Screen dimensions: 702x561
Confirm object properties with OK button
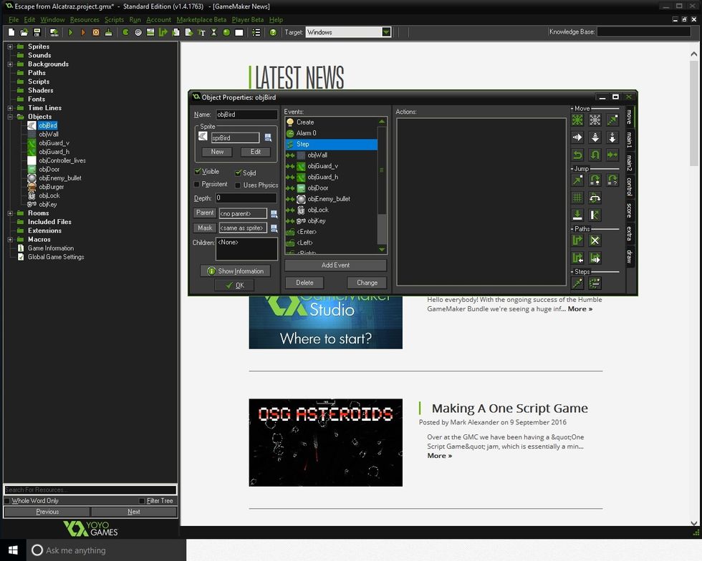tap(235, 286)
